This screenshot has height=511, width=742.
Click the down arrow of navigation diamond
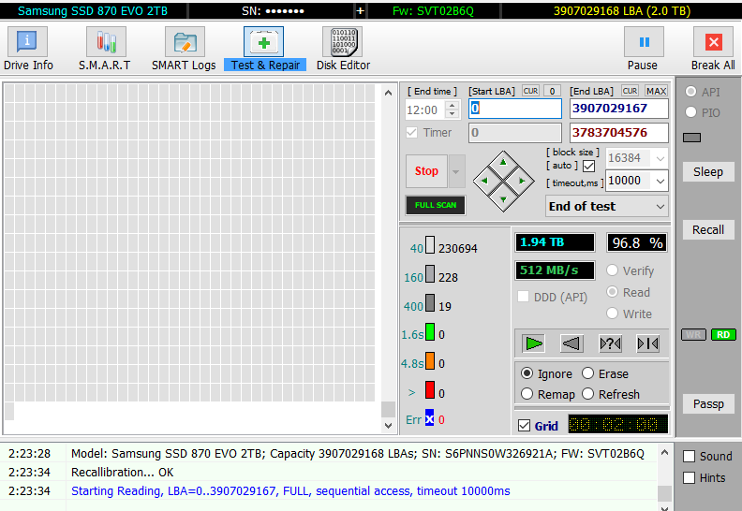pyautogui.click(x=503, y=199)
